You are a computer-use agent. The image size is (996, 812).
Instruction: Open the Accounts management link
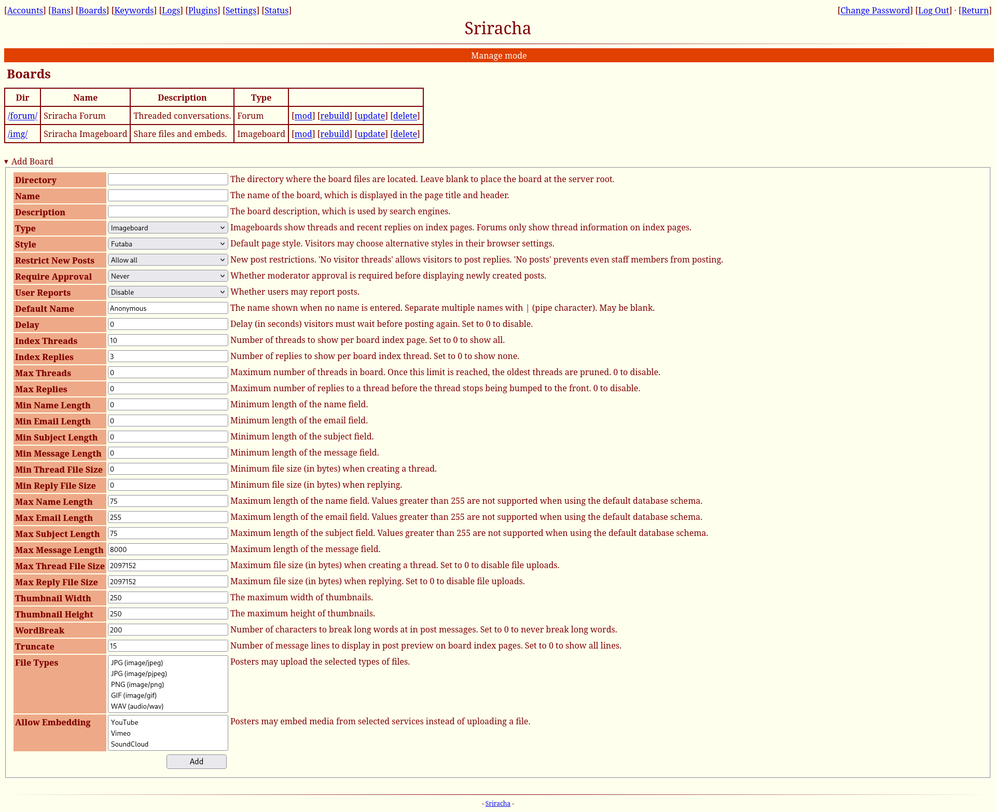point(25,10)
